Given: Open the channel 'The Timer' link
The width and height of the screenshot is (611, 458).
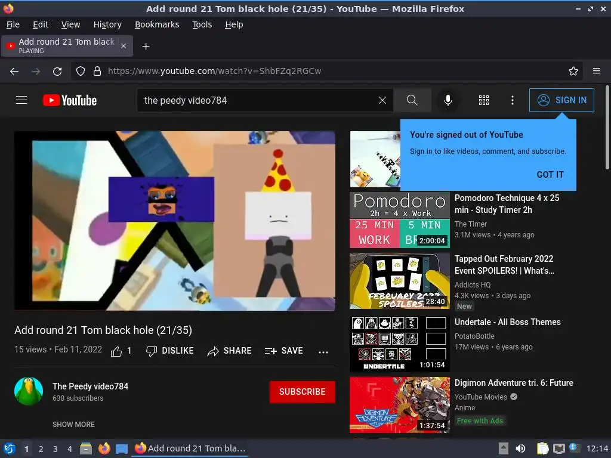Looking at the screenshot, I should [x=470, y=224].
